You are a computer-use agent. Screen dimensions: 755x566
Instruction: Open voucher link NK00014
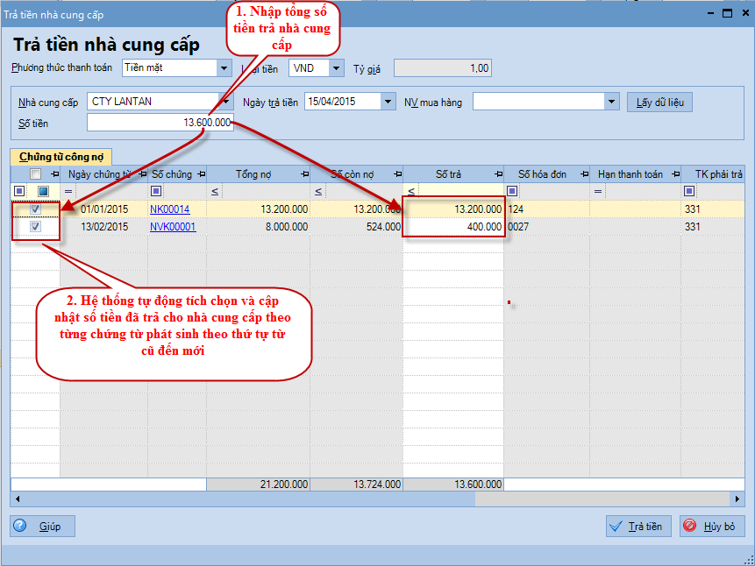[x=169, y=209]
